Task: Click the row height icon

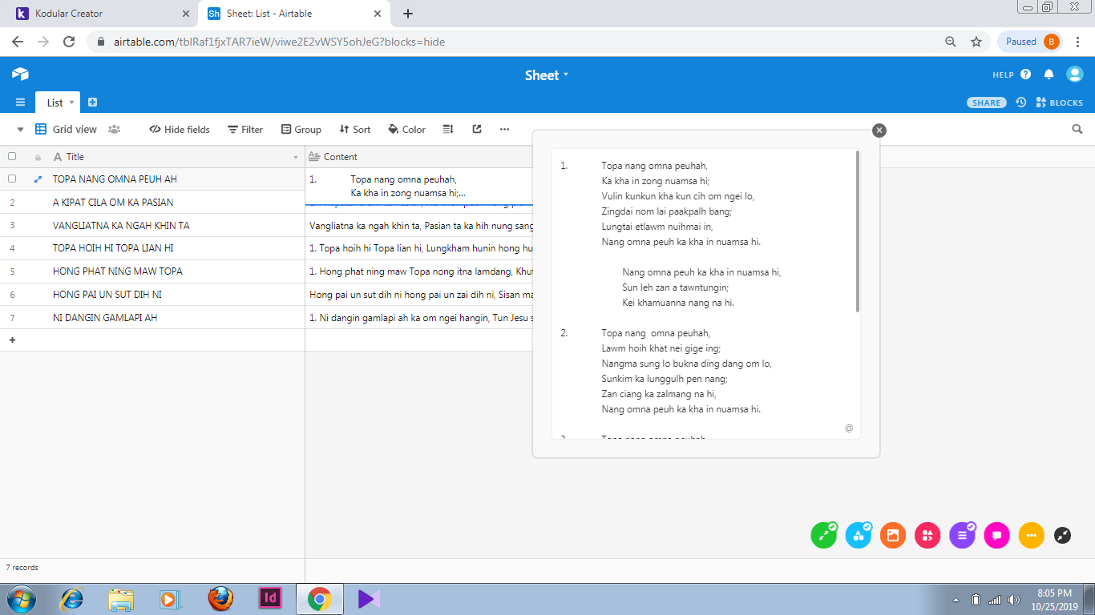Action: tap(448, 129)
